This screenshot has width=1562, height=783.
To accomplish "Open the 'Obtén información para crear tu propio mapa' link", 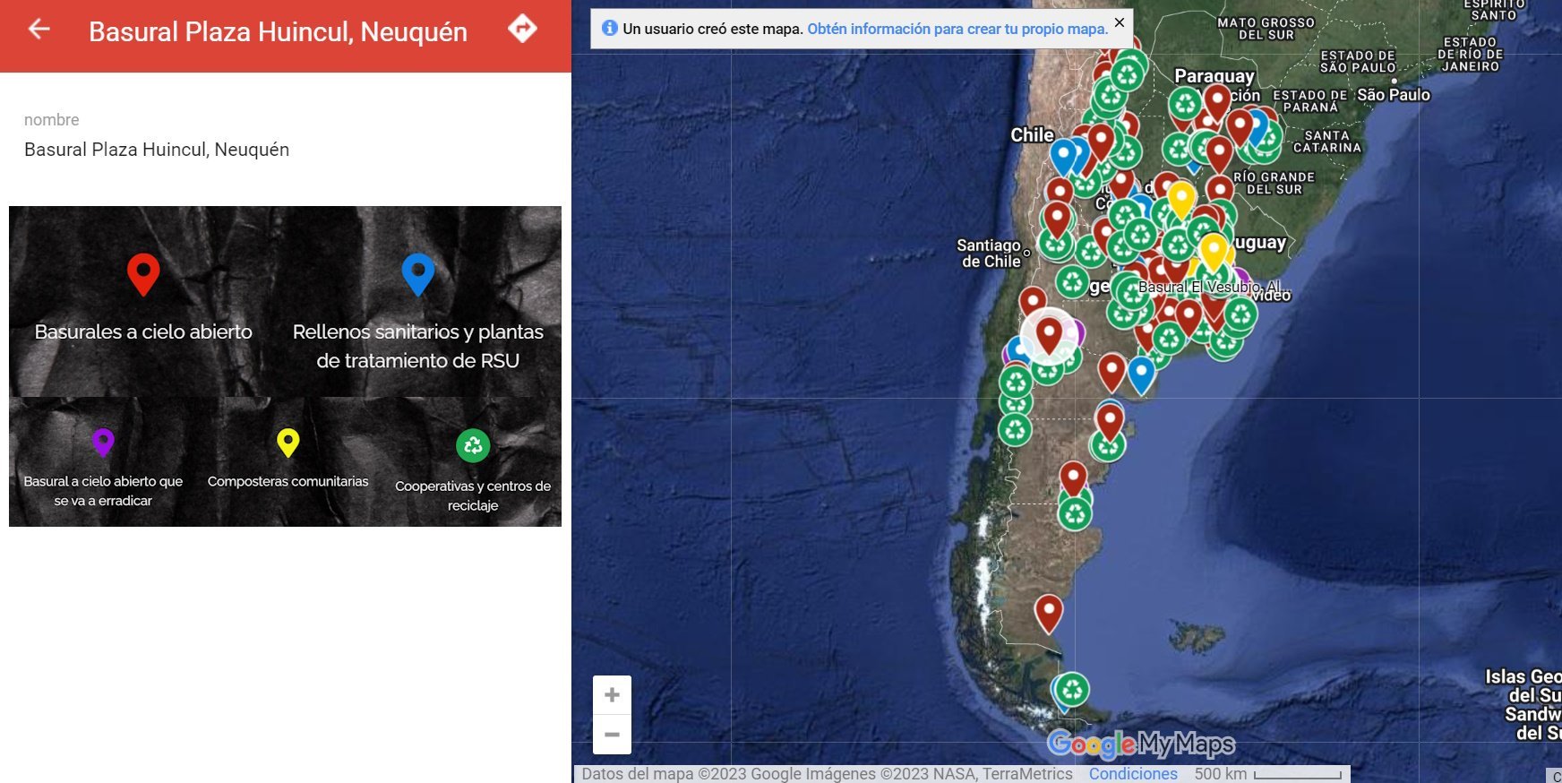I will tap(957, 29).
